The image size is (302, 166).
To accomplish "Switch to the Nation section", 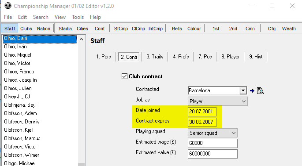I will (x=44, y=29).
